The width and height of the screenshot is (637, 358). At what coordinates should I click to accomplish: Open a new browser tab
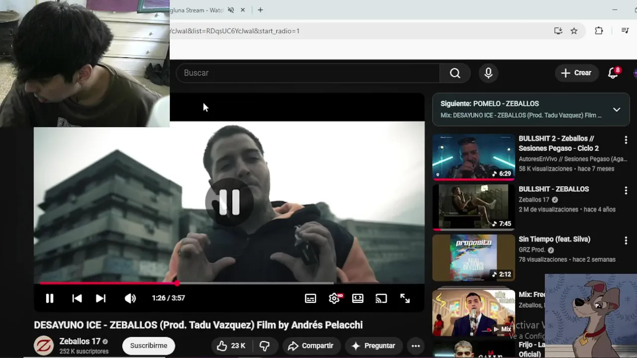[x=260, y=10]
